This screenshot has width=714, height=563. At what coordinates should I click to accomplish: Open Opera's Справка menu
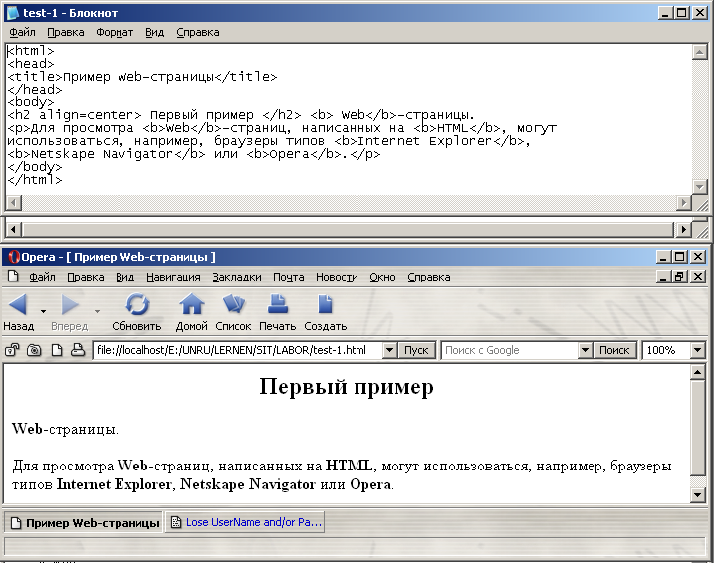[429, 277]
